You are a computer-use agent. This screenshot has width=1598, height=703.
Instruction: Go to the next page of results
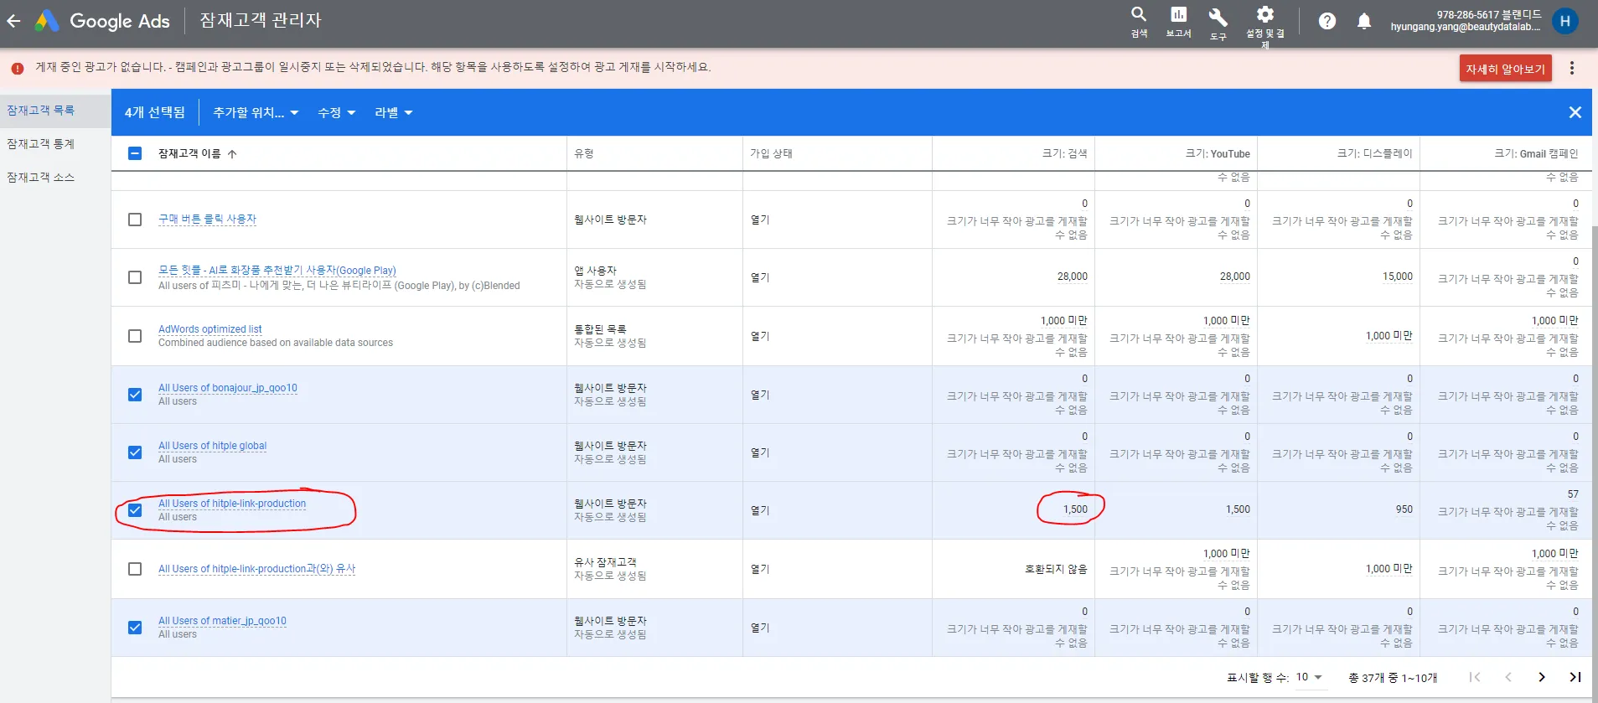click(1542, 677)
